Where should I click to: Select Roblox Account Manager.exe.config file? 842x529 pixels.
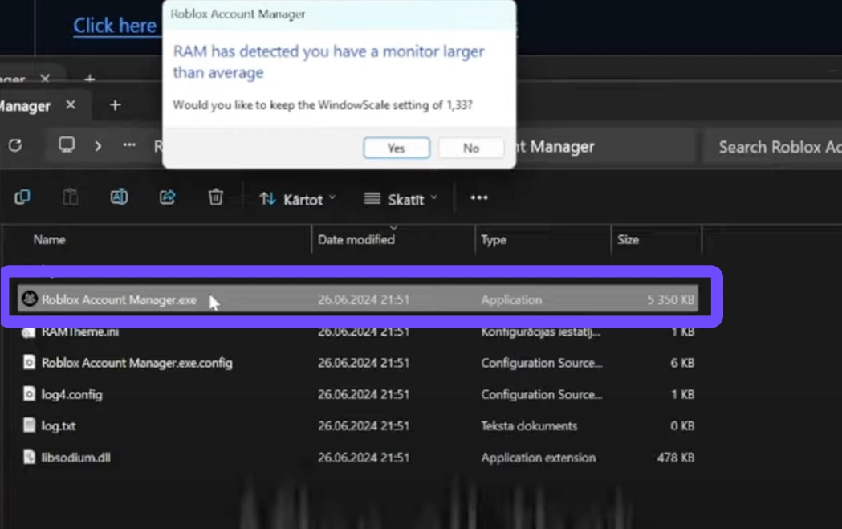pyautogui.click(x=358, y=363)
